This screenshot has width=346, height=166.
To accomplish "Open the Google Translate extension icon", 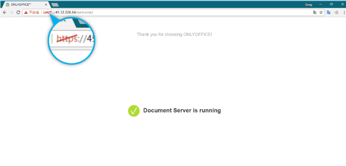I will tap(329, 13).
